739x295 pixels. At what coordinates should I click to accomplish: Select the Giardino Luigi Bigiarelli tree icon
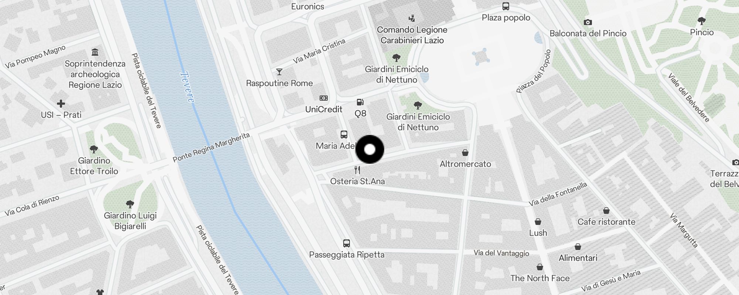point(130,204)
